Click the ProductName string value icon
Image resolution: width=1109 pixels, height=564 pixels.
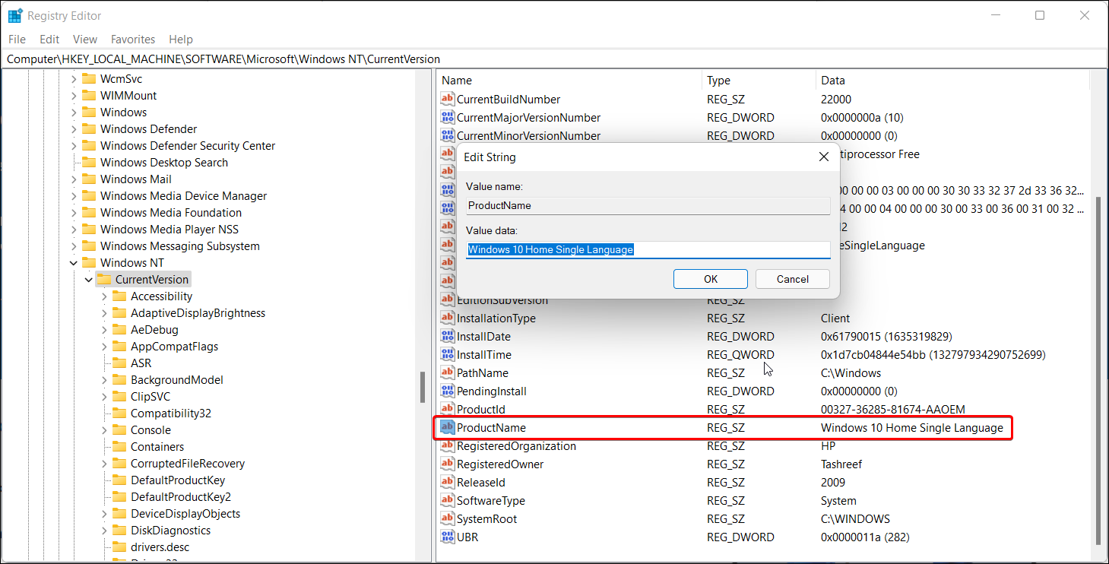tap(448, 428)
